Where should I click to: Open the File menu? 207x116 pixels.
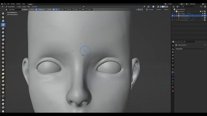[x=5, y=4]
